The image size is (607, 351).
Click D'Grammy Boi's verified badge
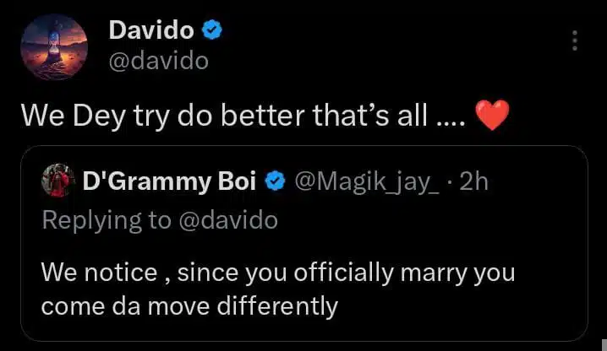[274, 181]
